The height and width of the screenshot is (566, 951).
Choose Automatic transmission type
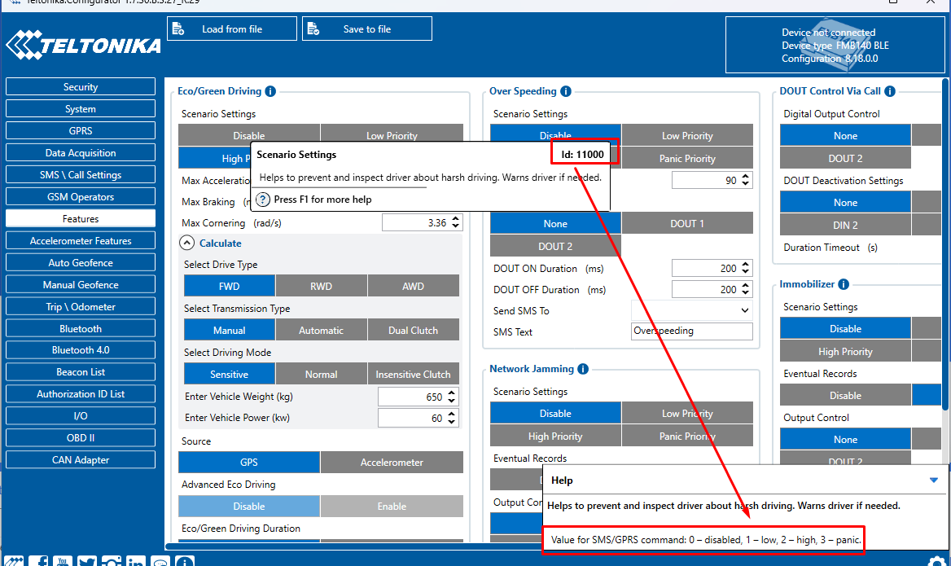[x=322, y=330]
